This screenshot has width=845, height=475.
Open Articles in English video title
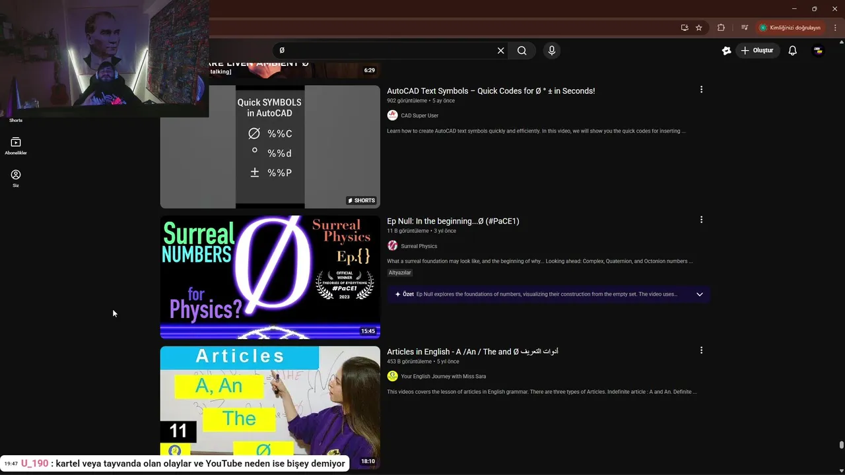pyautogui.click(x=473, y=352)
